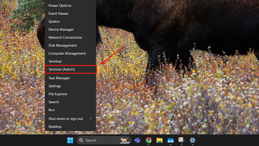Screen dimensions: 259x146
Task: Choose Desktop at the menu bottom
Action: pyautogui.click(x=55, y=127)
